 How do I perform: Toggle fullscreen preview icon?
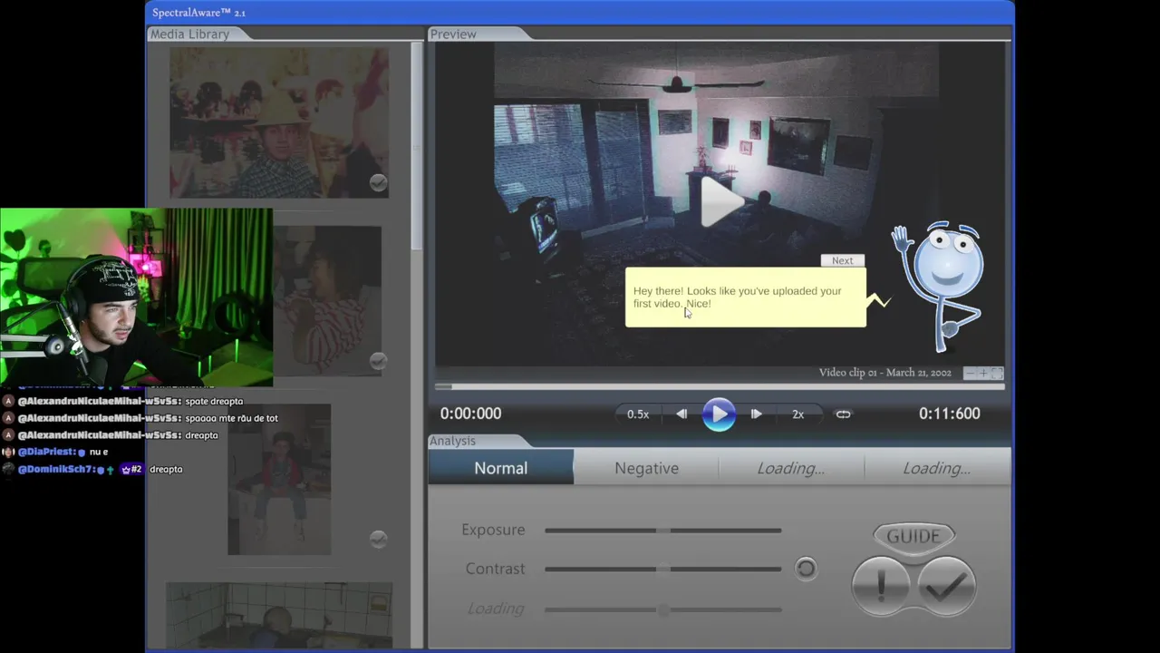997,373
